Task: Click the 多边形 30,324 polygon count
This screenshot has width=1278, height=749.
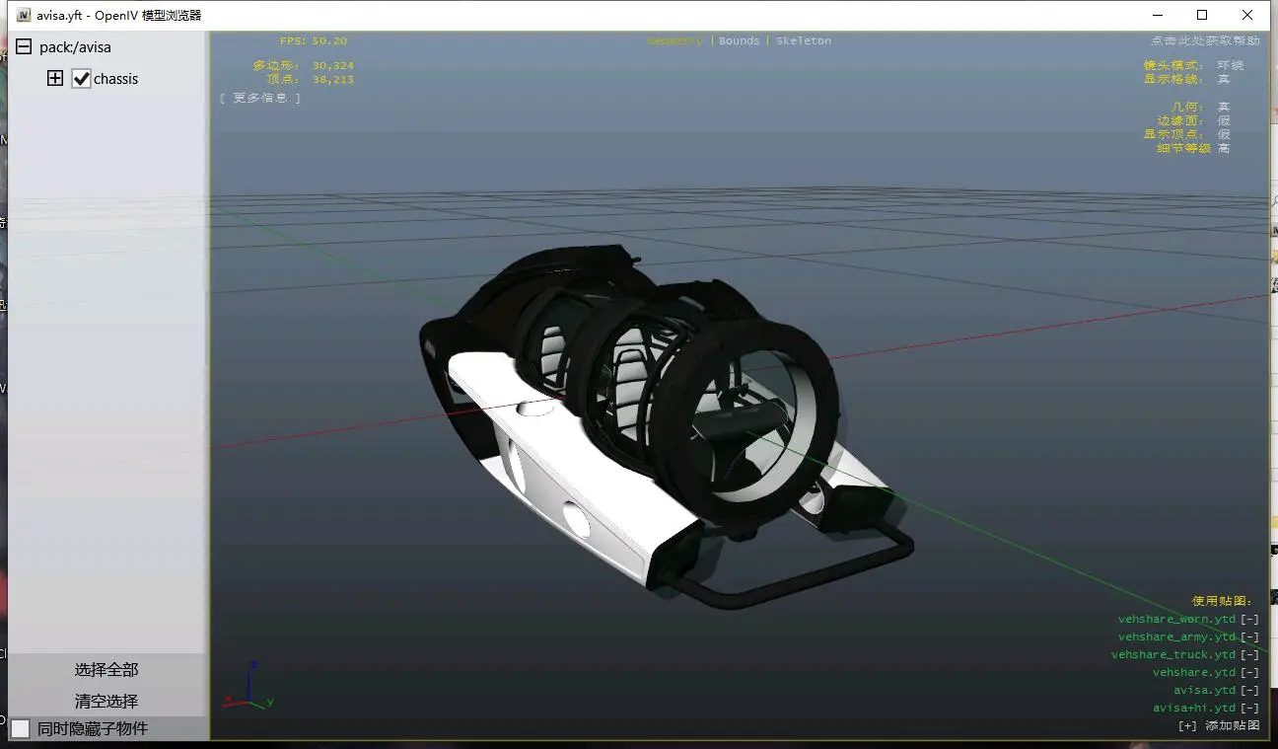Action: coord(303,66)
